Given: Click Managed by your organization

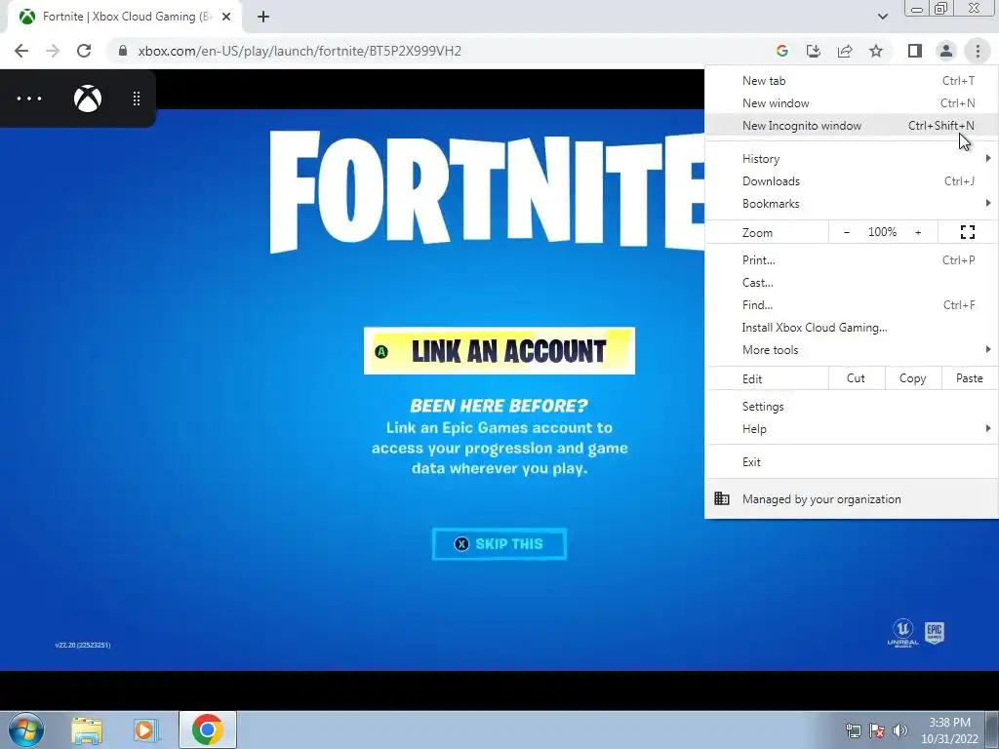Looking at the screenshot, I should 851,498.
